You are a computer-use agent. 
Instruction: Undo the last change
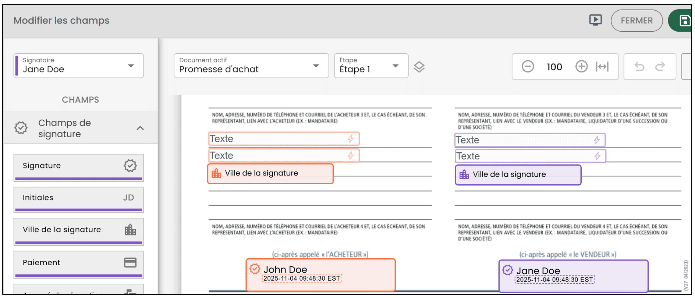pos(639,67)
